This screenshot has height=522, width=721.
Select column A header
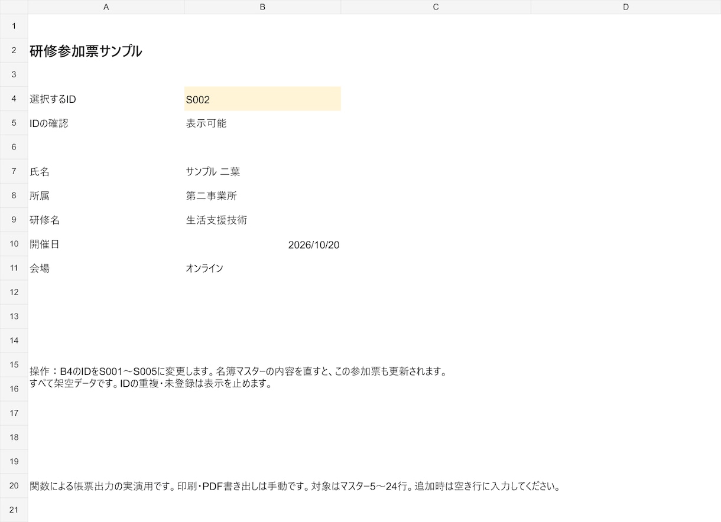(x=106, y=6)
